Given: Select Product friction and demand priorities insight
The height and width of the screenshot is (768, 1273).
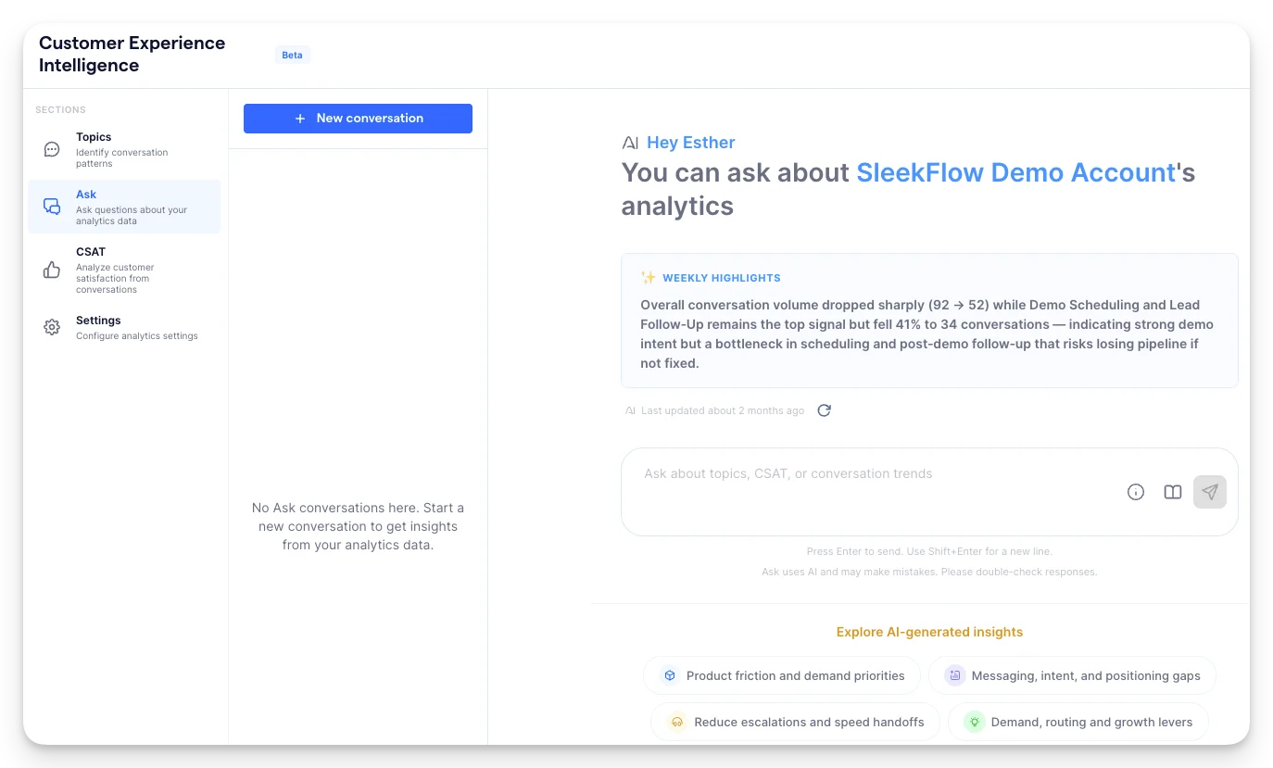Looking at the screenshot, I should coord(782,675).
